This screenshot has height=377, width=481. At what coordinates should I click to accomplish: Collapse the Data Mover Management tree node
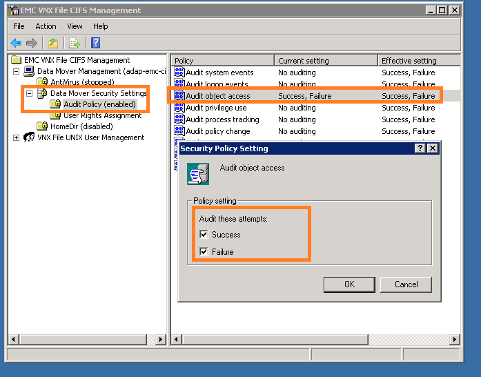17,71
